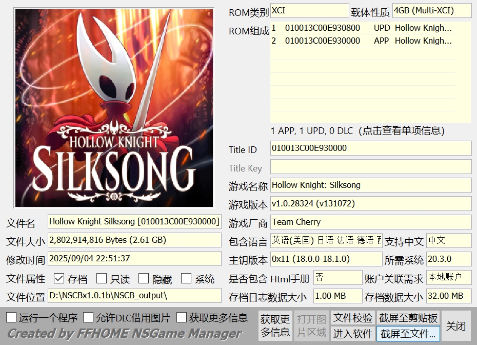Click the 修改时间 field 2025/09/04

[x=134, y=259]
